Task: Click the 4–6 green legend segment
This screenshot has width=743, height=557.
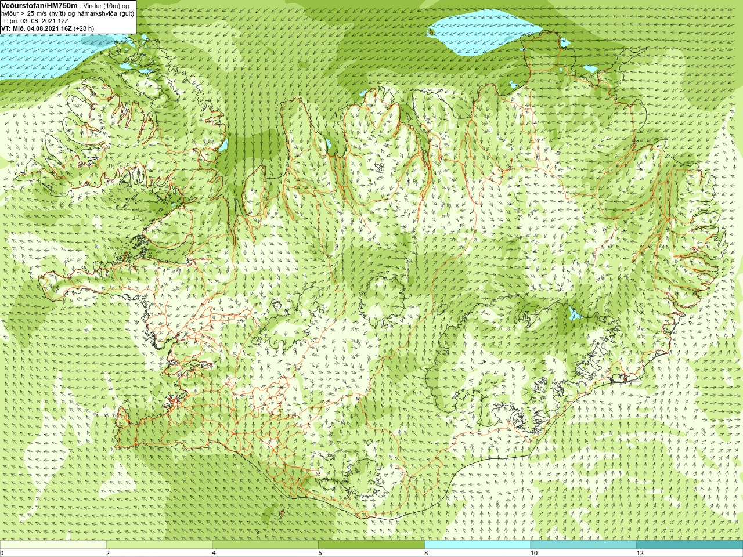Action: pyautogui.click(x=265, y=545)
